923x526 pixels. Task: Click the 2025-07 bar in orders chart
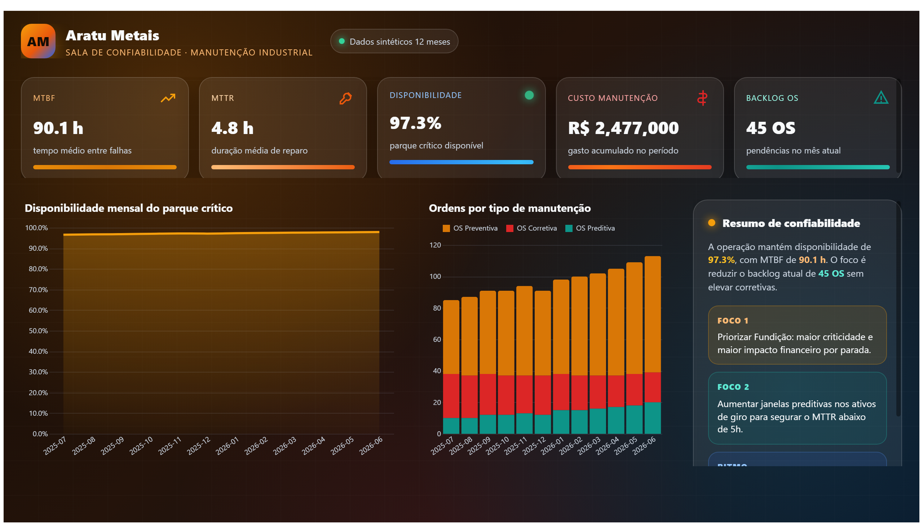[451, 367]
